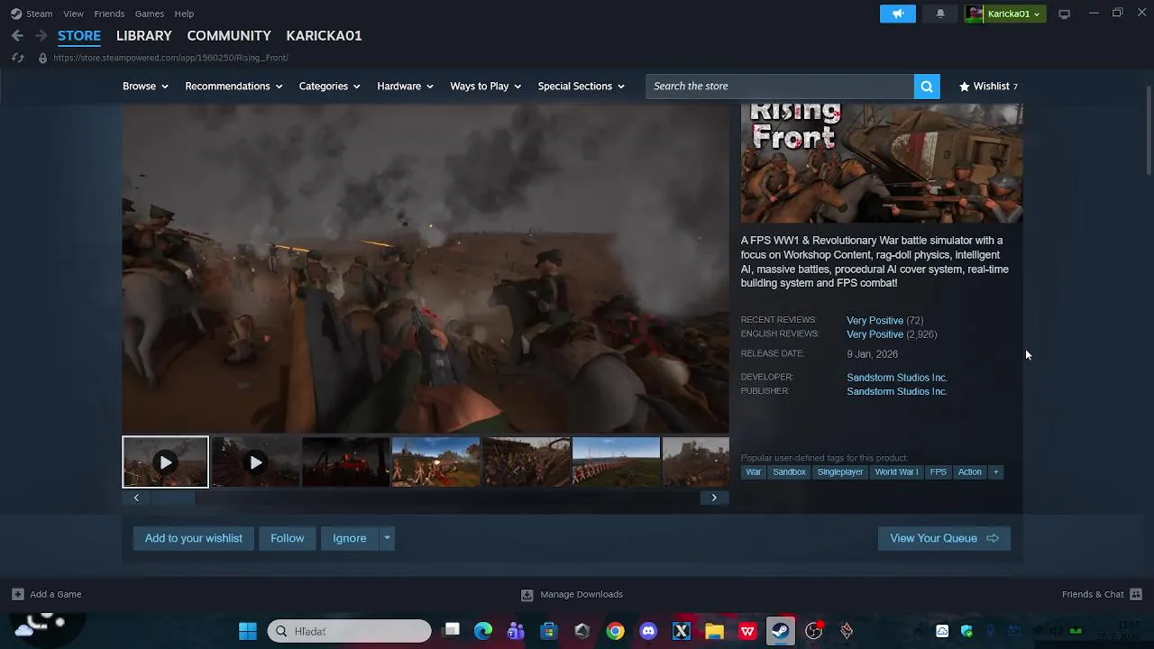
Task: Click the Ignore button
Action: [350, 538]
